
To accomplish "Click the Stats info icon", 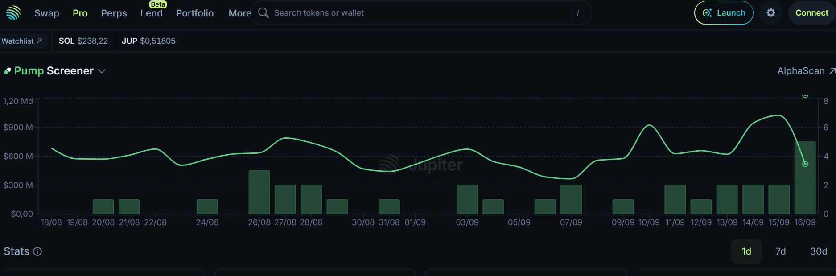I will point(38,251).
